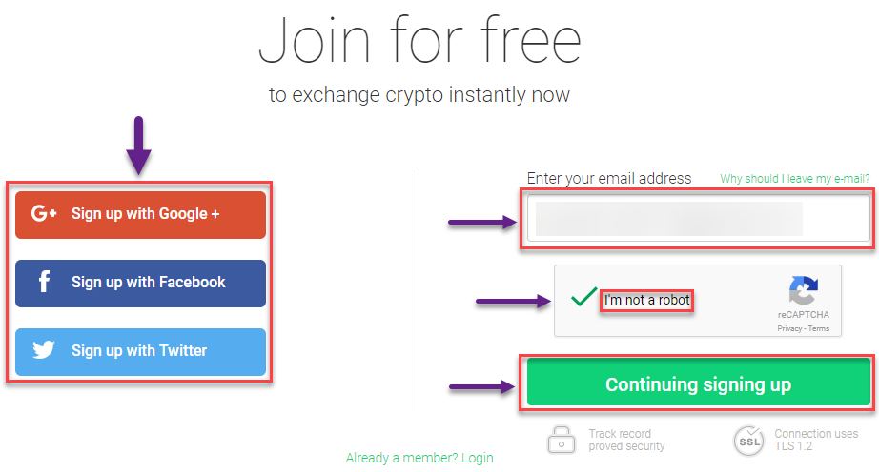Open Why should I leave my e-mail link
879x472 pixels.
795,178
